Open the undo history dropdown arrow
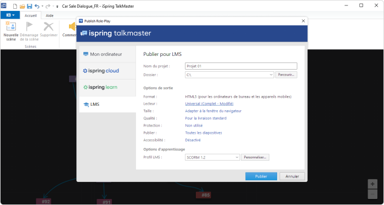Viewport: 384px width, 205px height. [42, 6]
